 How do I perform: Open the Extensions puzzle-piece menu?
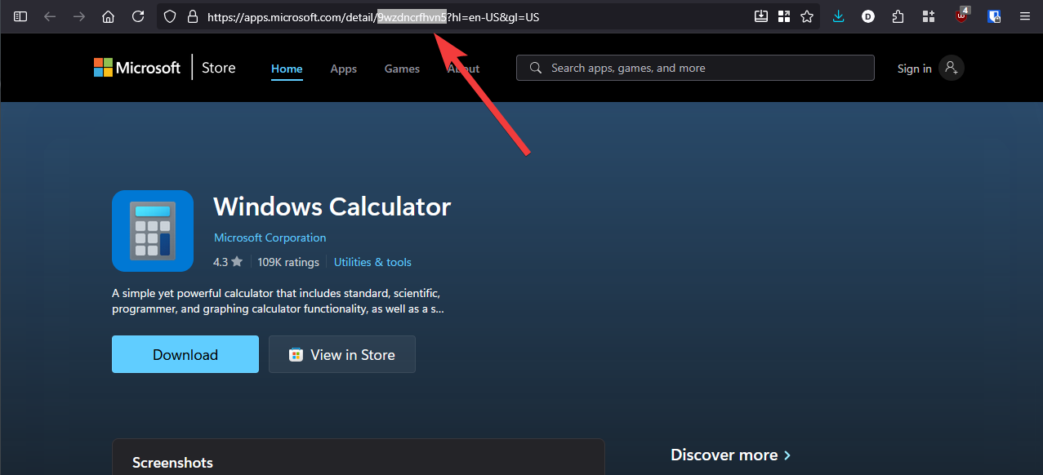coord(898,16)
